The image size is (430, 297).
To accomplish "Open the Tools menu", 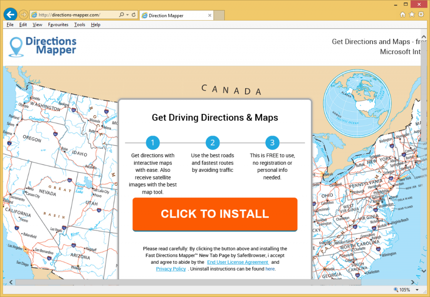I will point(79,25).
